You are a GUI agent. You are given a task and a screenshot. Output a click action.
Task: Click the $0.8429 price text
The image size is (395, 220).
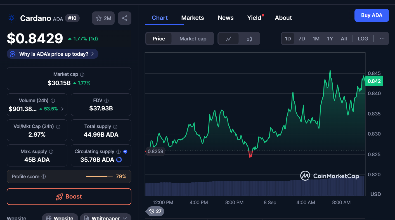pos(35,38)
